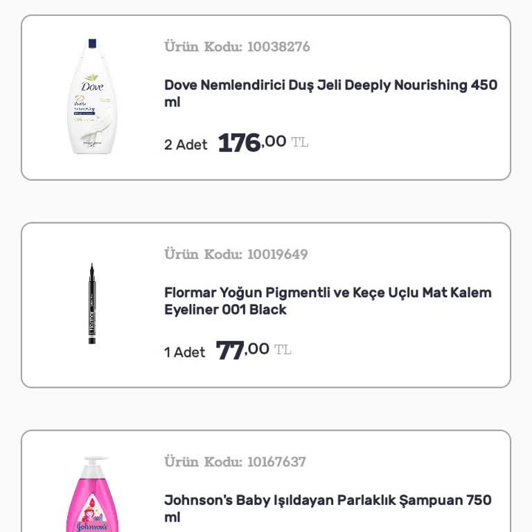This screenshot has height=532, width=532.
Task: Select product code number 10019649
Action: (x=278, y=254)
